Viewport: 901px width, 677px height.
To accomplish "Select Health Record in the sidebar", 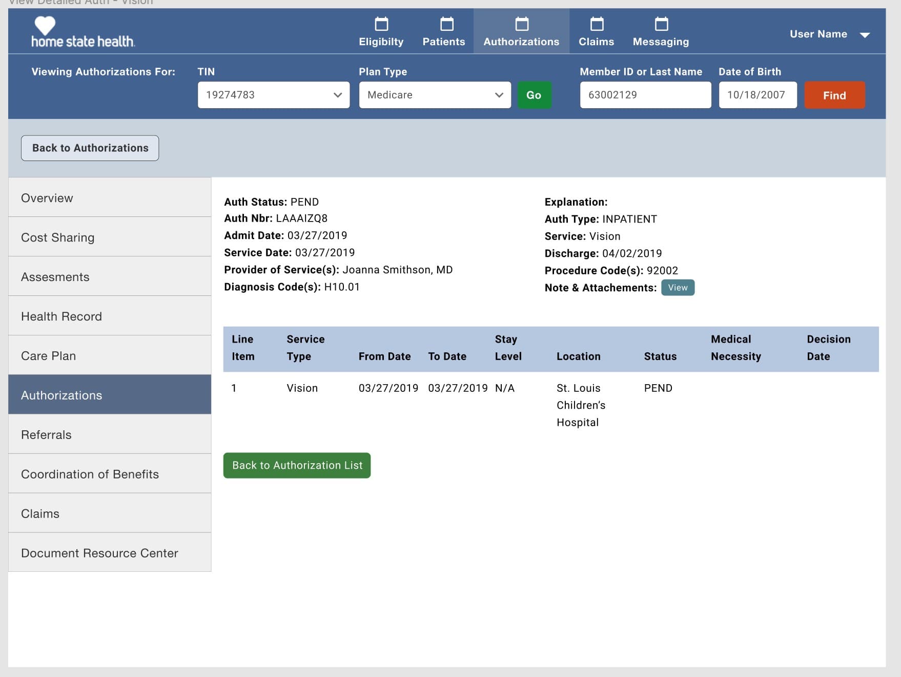I will click(110, 316).
